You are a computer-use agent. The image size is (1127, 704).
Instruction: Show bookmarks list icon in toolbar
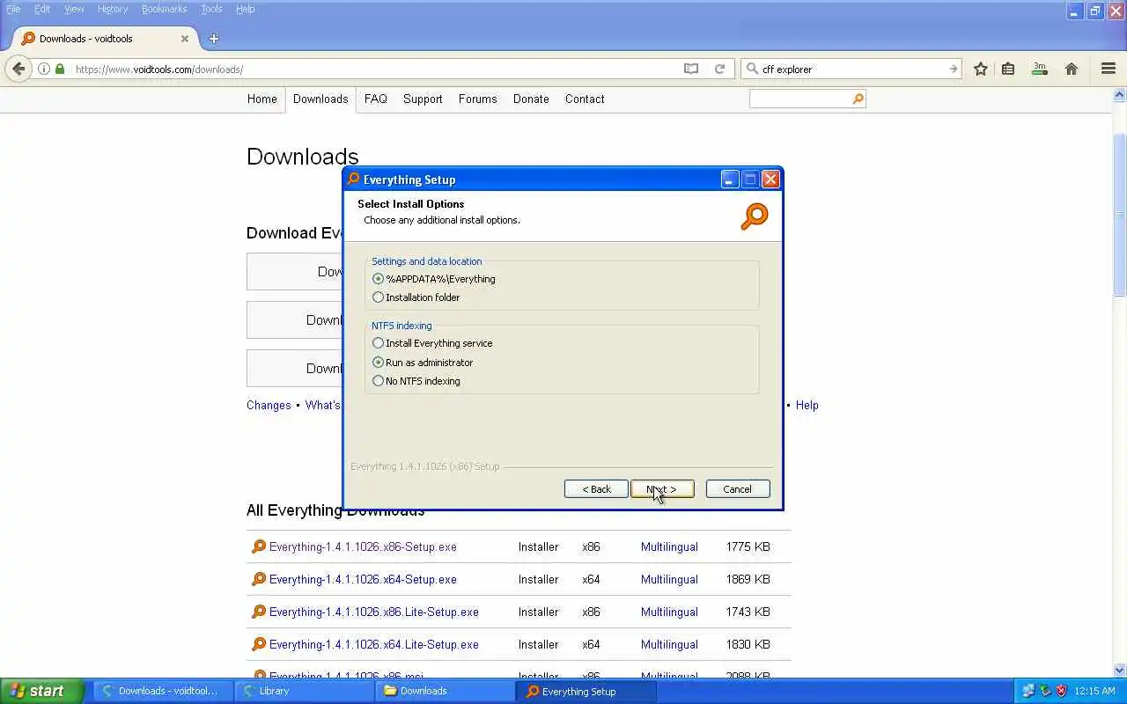[x=1008, y=69]
